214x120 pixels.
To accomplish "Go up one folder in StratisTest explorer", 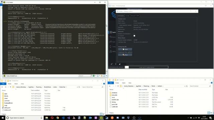I will click(10, 87).
